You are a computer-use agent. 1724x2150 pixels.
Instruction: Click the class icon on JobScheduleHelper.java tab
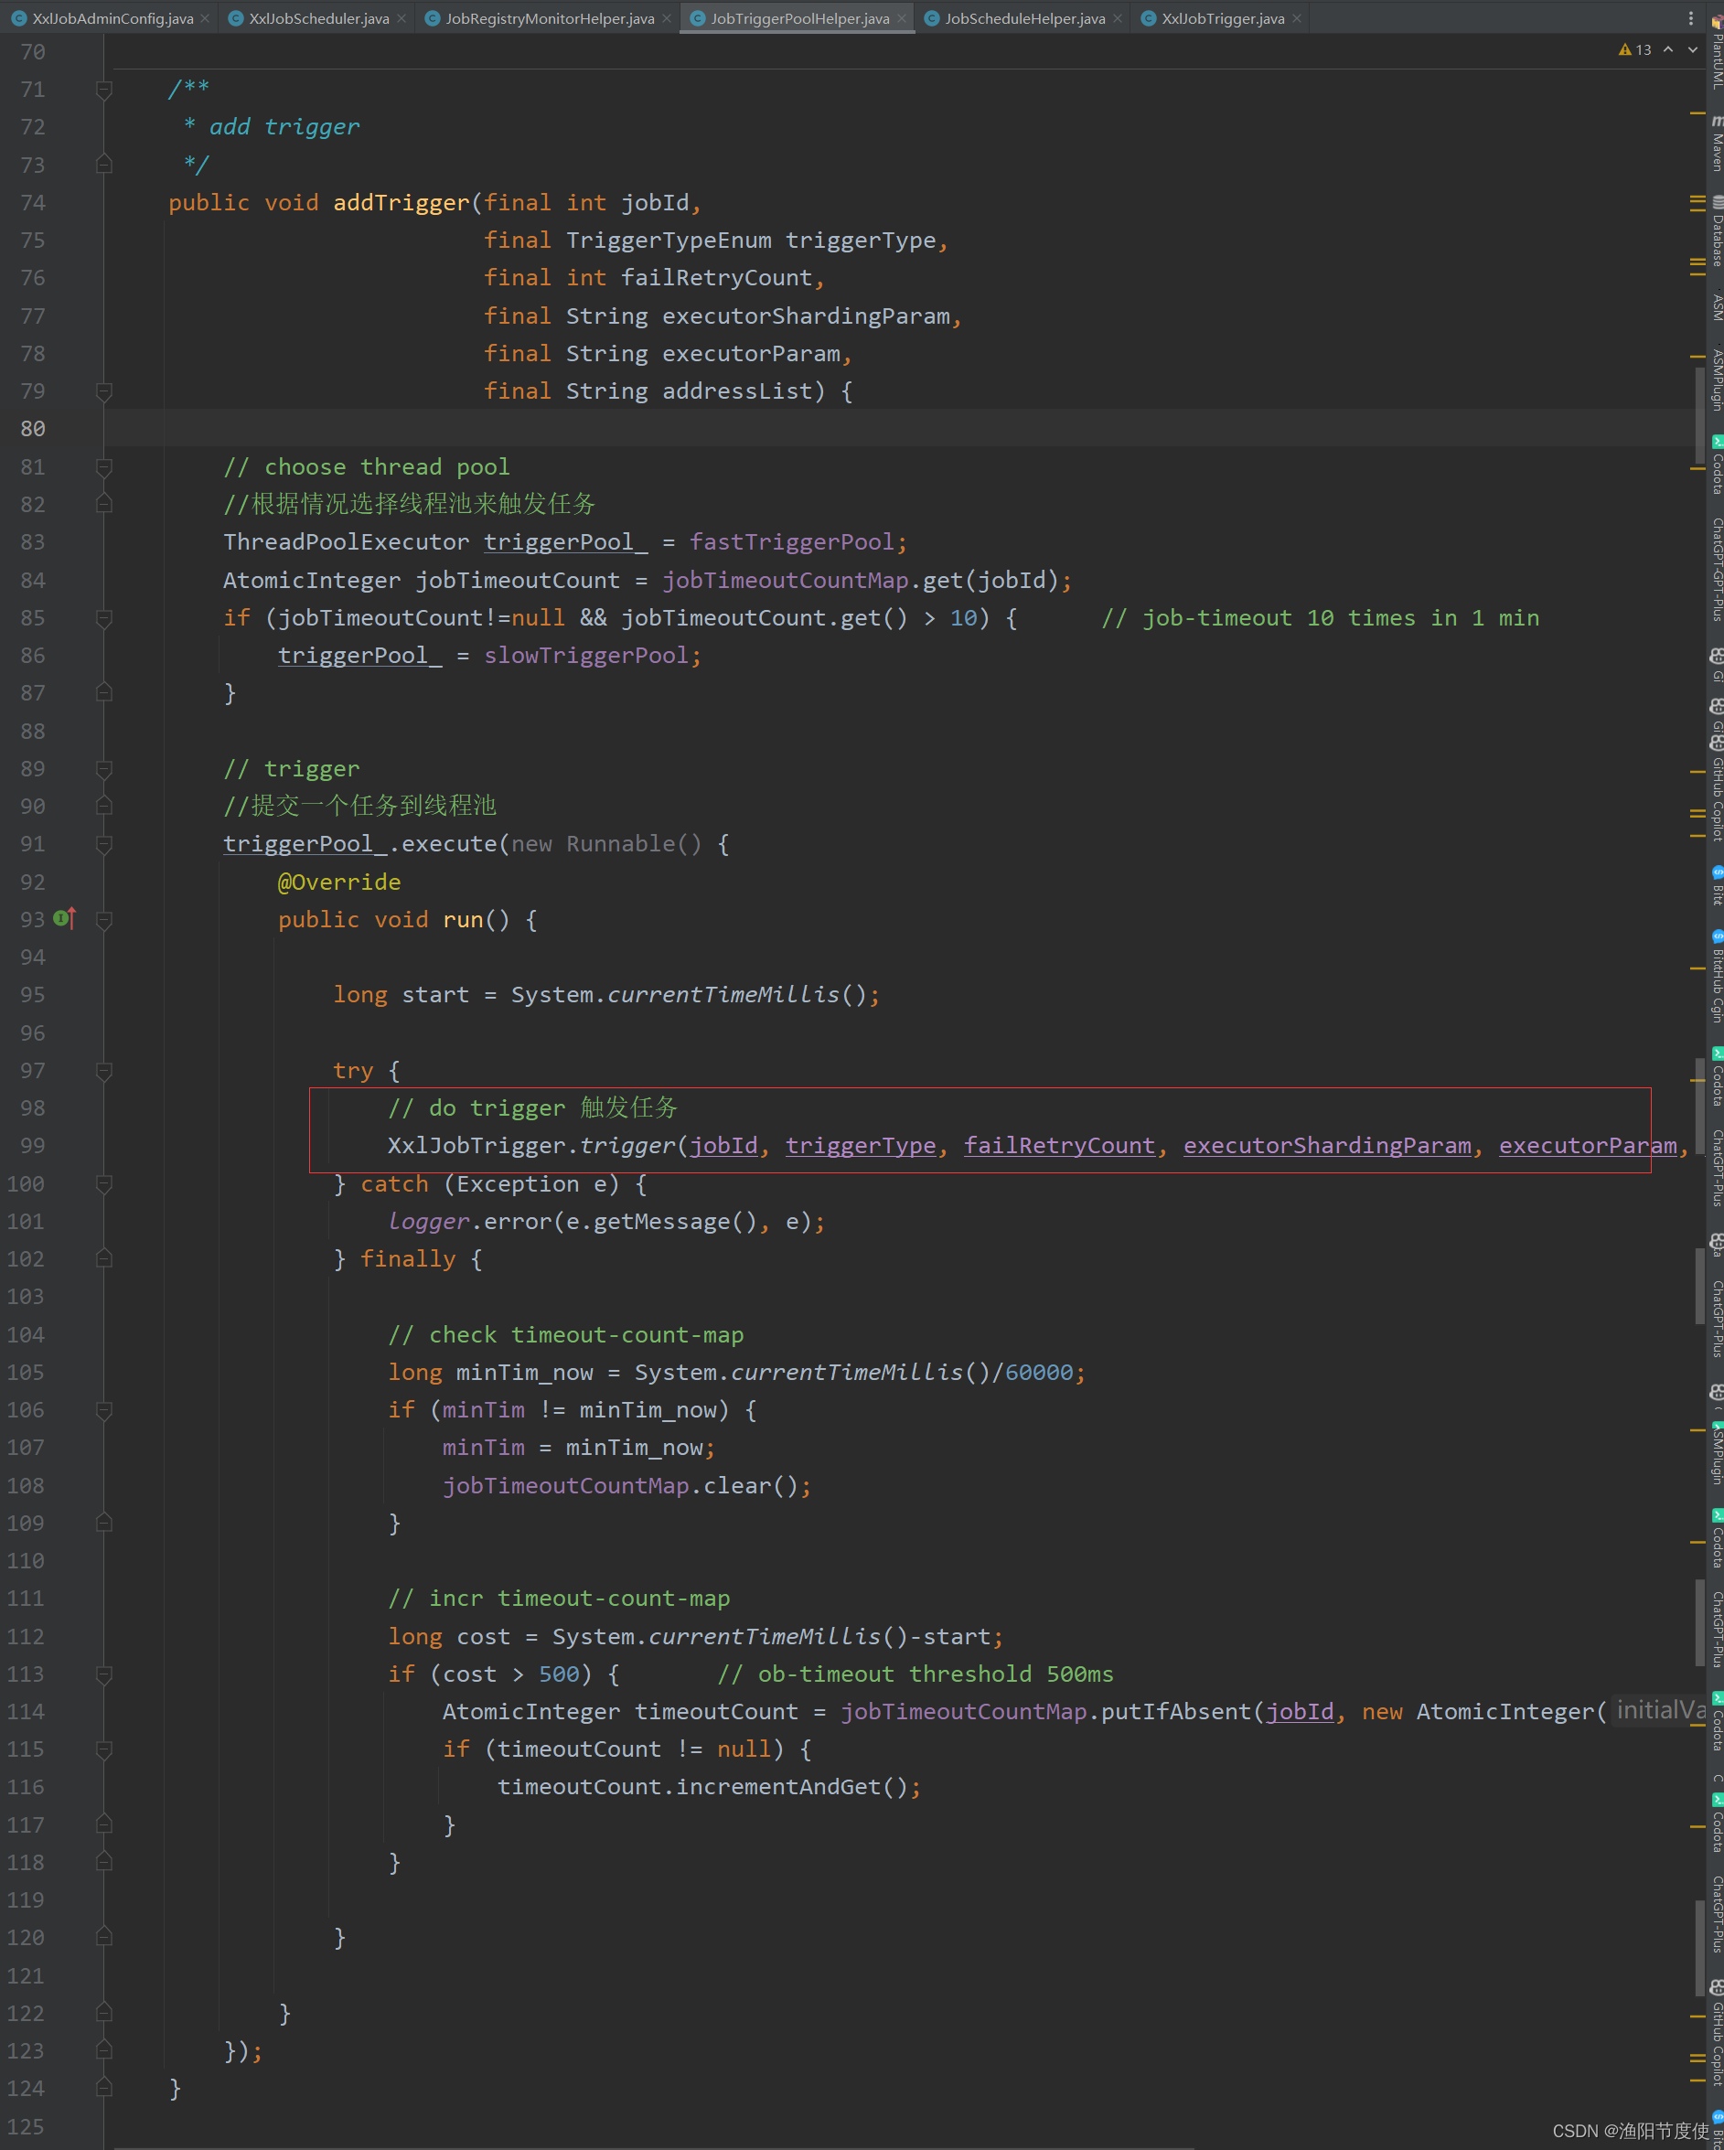(x=931, y=18)
